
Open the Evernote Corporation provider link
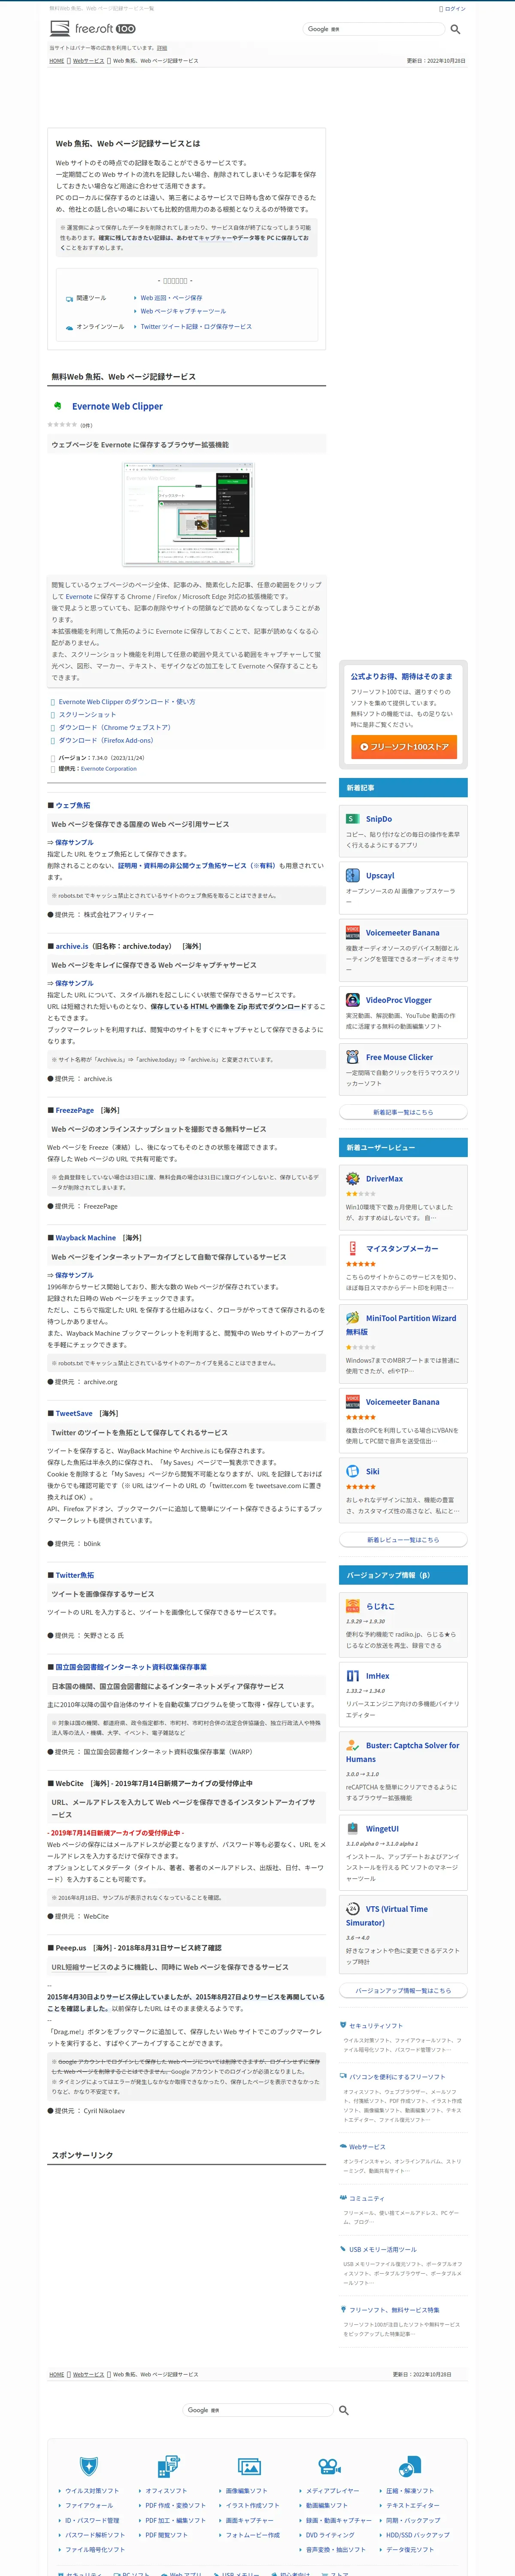(x=108, y=769)
